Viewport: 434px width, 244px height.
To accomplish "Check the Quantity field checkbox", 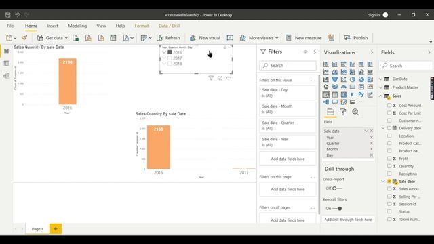I will point(389,166).
